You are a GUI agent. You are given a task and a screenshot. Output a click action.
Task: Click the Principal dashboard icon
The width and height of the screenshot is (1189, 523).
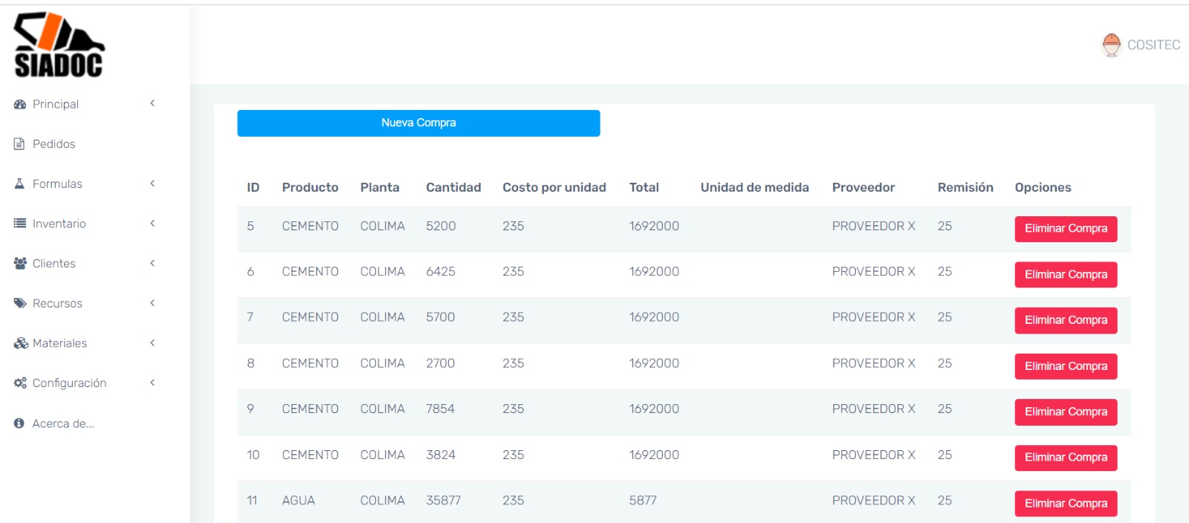20,105
